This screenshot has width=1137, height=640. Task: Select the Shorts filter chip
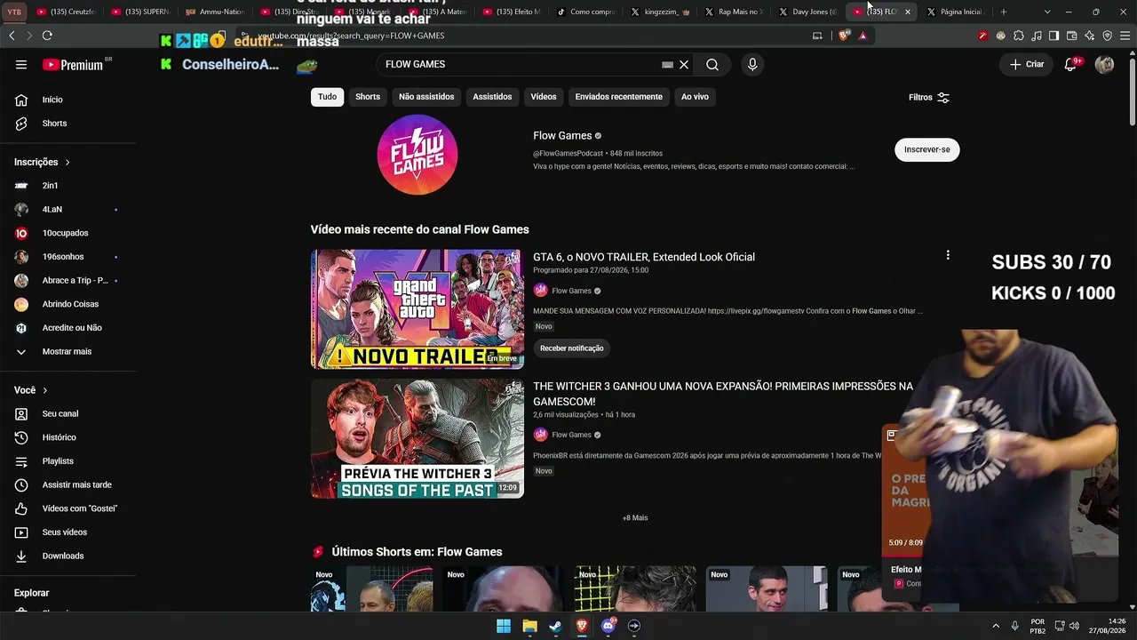[368, 97]
